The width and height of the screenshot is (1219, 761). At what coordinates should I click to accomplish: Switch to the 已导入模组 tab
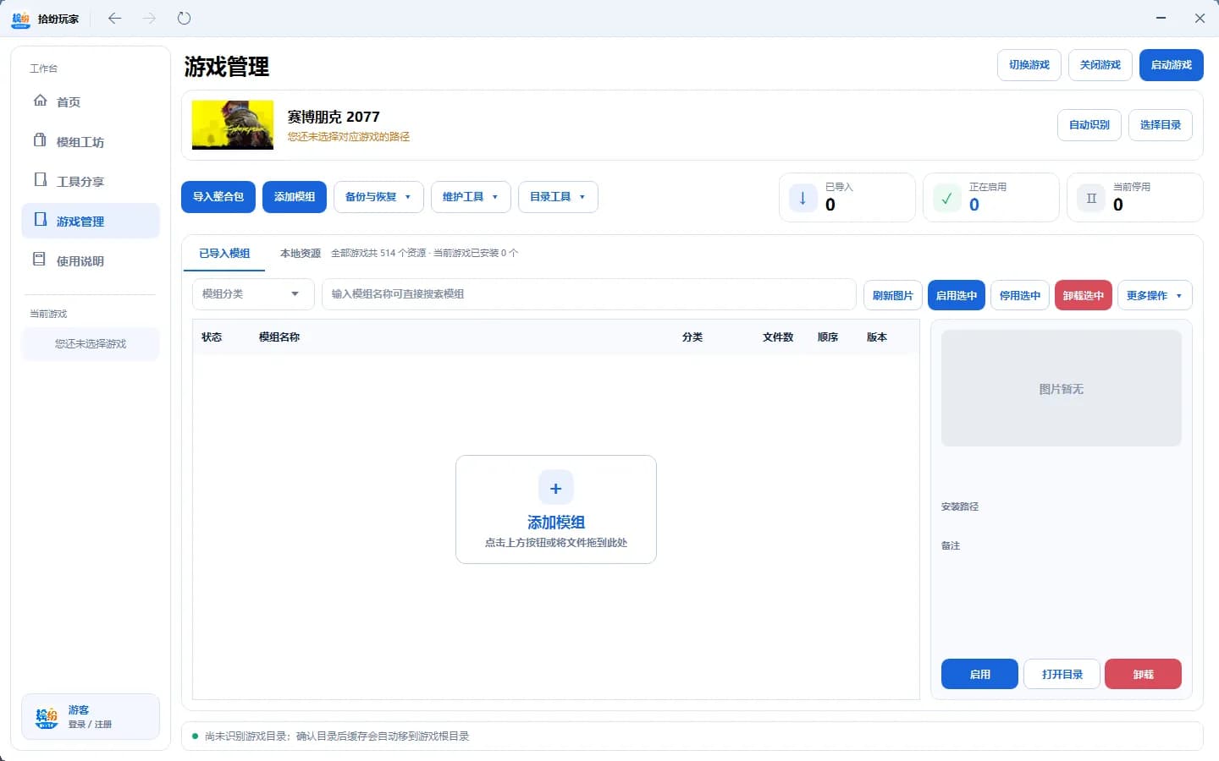(224, 254)
